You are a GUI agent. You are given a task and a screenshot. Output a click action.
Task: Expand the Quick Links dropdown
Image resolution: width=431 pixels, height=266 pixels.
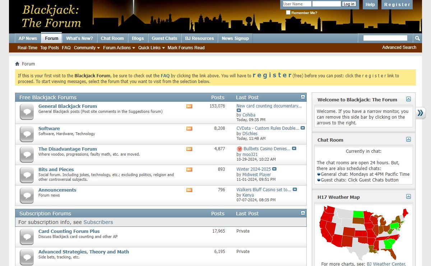click(151, 48)
